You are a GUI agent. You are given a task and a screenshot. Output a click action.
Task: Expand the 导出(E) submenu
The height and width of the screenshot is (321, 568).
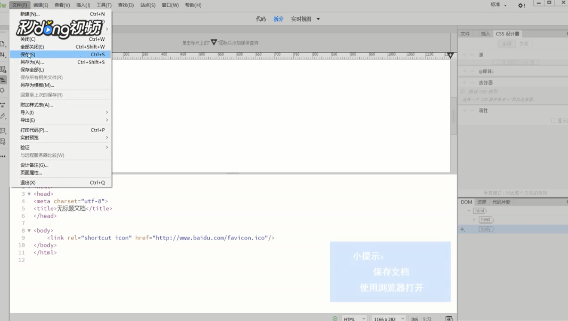click(61, 120)
